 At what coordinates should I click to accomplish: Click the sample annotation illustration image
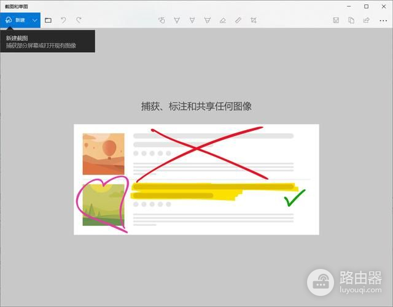(196, 179)
